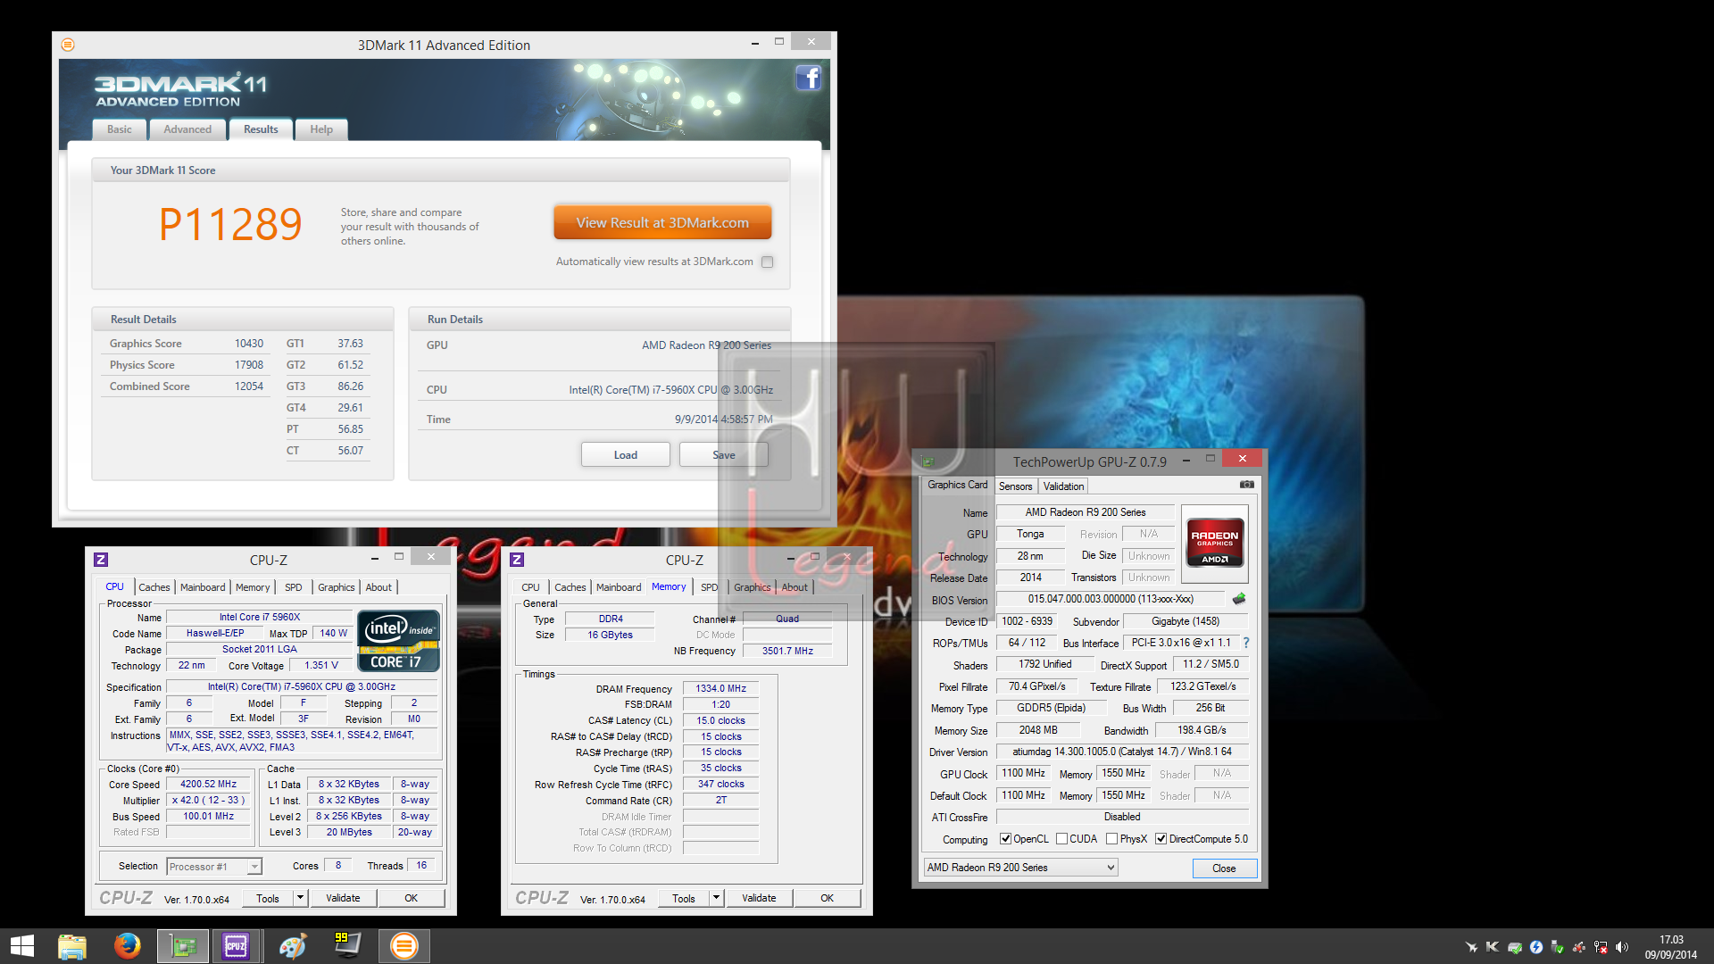Image resolution: width=1714 pixels, height=964 pixels.
Task: Open Caches tab in left CPU-Z
Action: click(x=154, y=587)
